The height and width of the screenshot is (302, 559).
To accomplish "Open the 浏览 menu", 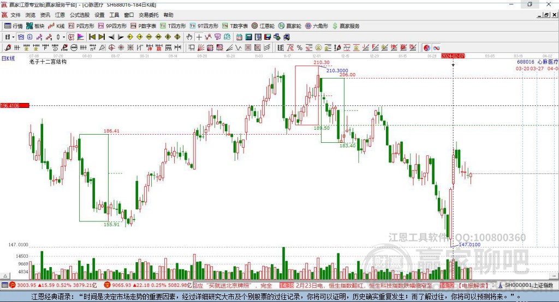I will point(31,15).
